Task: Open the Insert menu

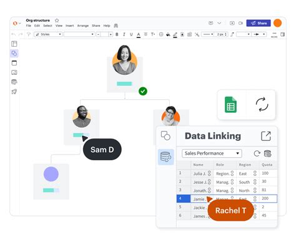Action: tap(70, 26)
